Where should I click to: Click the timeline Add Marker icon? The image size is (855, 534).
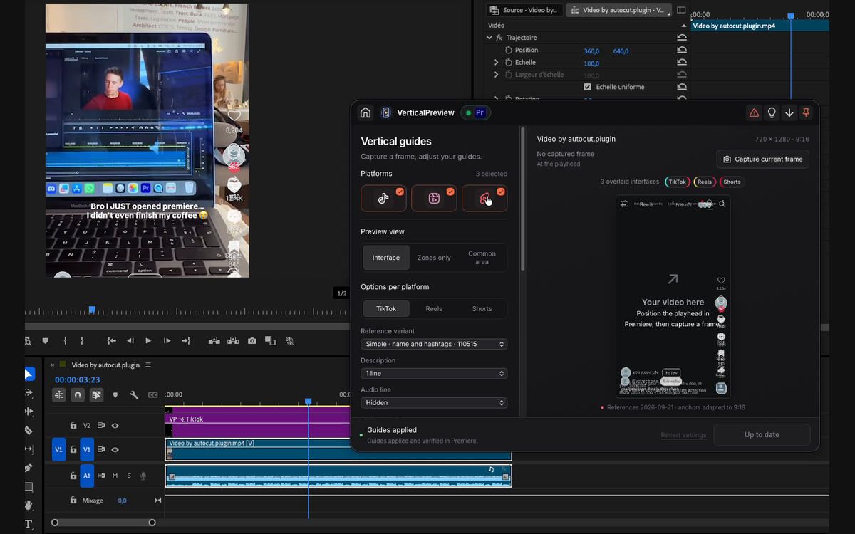115,394
